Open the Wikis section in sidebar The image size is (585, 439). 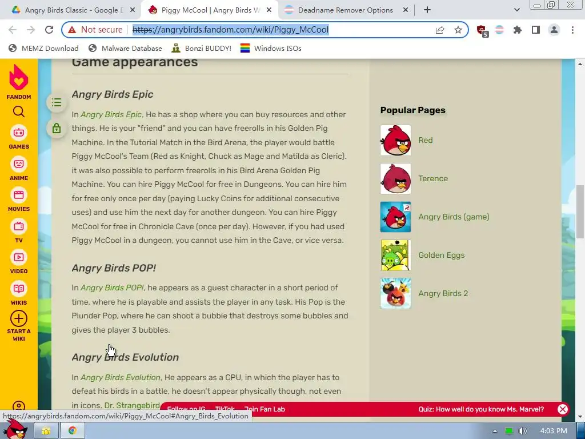tap(19, 293)
